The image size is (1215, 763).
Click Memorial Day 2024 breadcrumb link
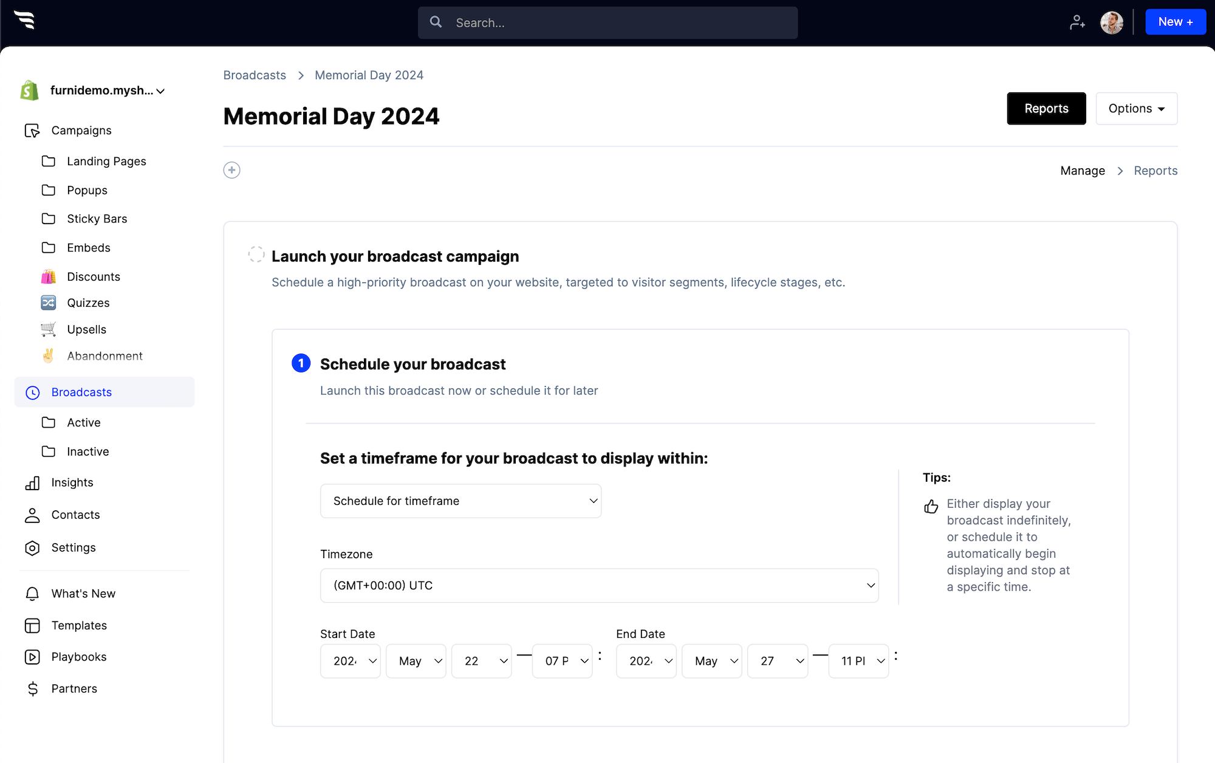coord(369,75)
